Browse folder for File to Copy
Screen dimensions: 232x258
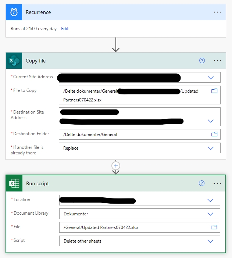pos(214,91)
